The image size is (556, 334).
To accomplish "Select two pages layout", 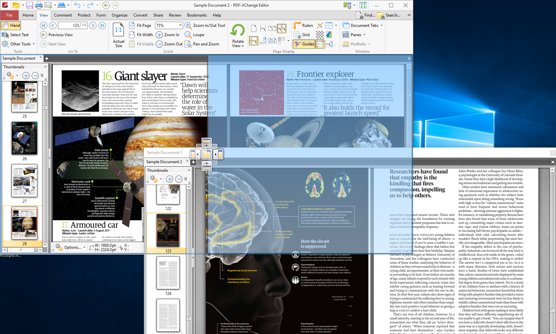I will click(272, 28).
